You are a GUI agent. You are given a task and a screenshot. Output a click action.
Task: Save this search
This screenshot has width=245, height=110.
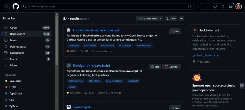171,19
